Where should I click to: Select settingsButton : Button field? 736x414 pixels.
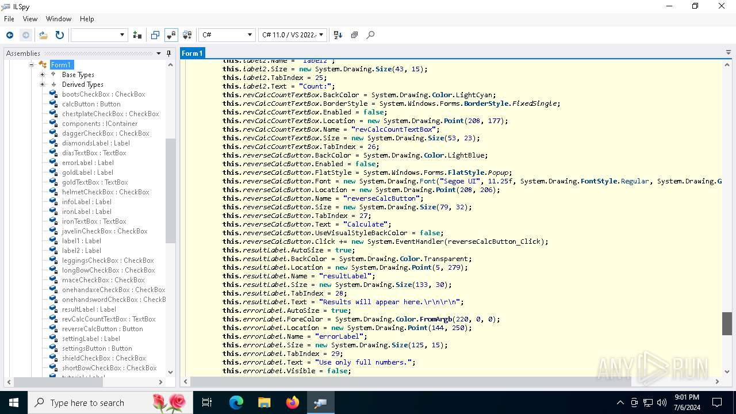coord(97,348)
